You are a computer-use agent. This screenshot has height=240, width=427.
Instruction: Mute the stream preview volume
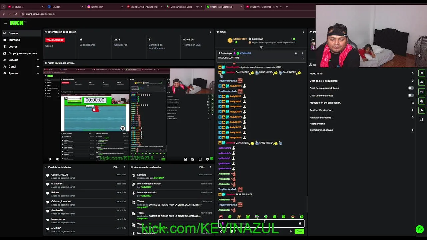point(58,159)
